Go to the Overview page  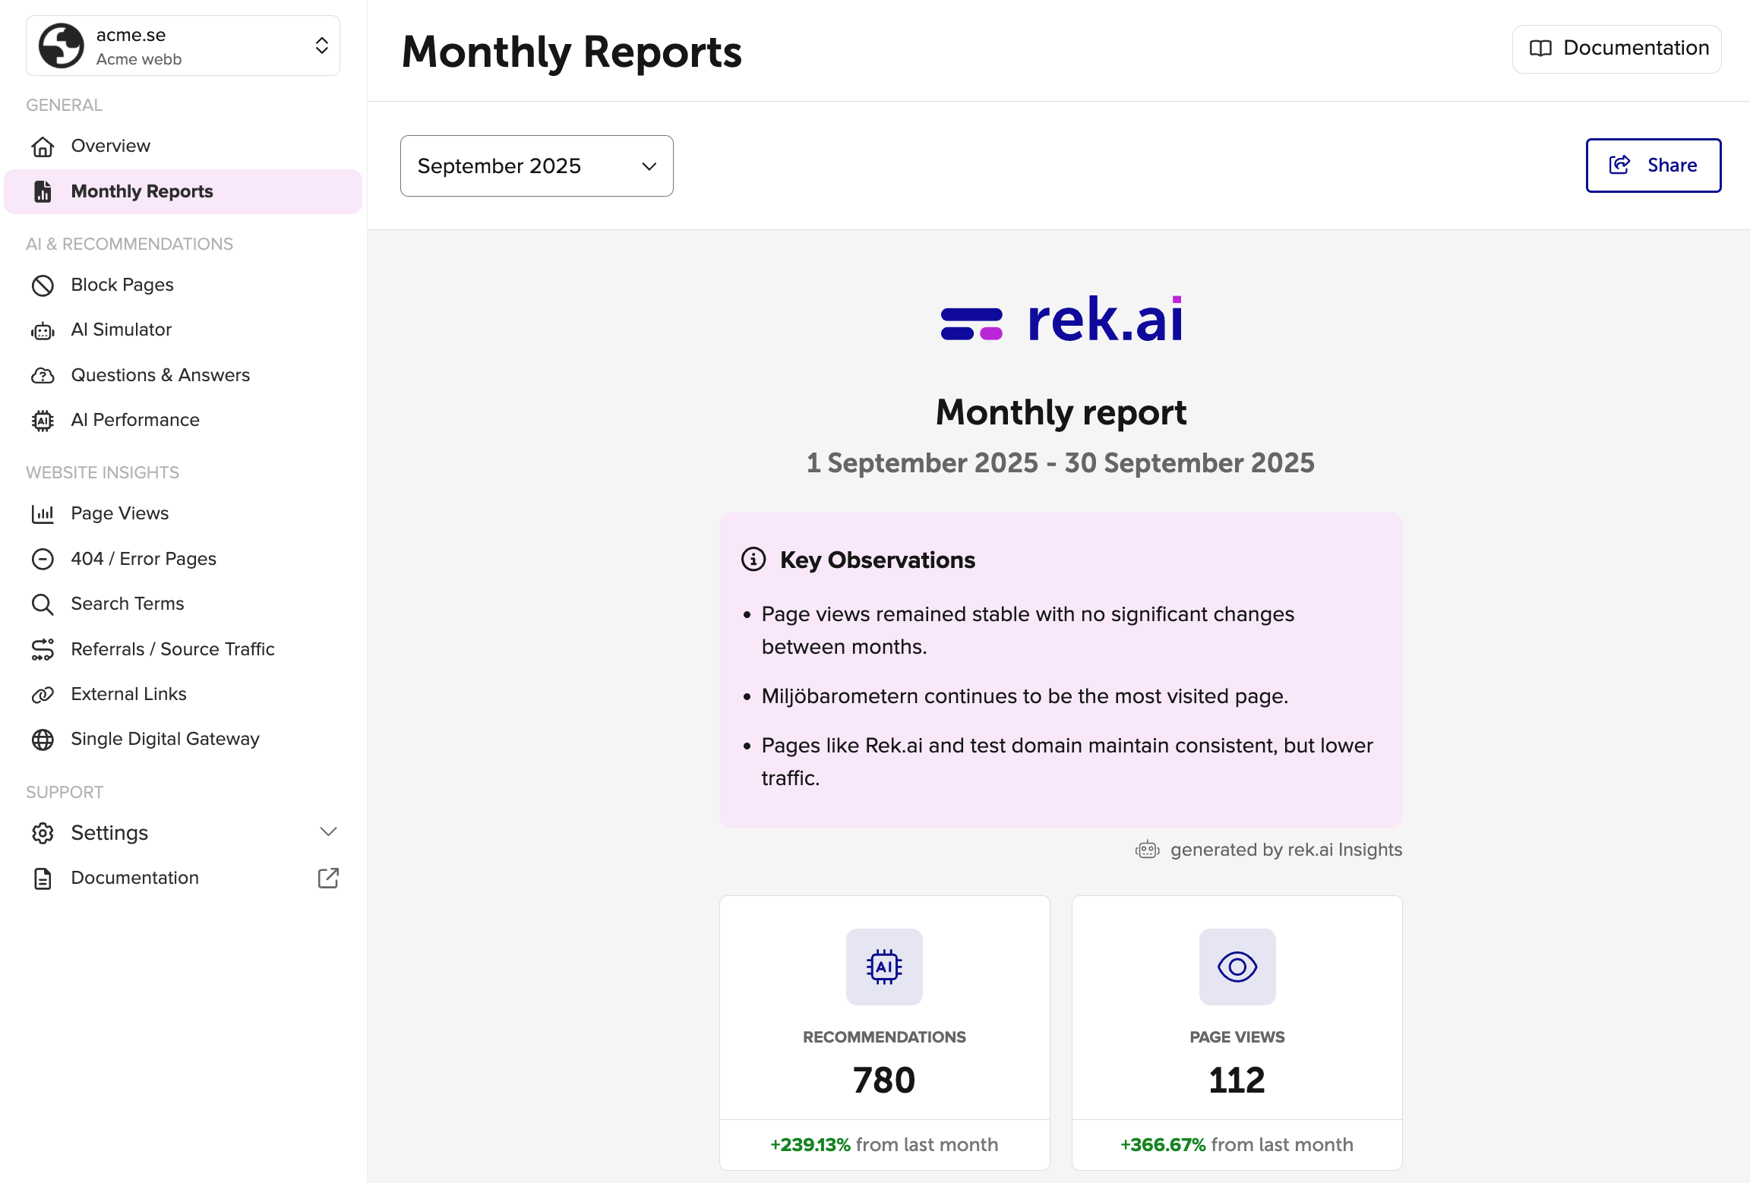point(111,146)
